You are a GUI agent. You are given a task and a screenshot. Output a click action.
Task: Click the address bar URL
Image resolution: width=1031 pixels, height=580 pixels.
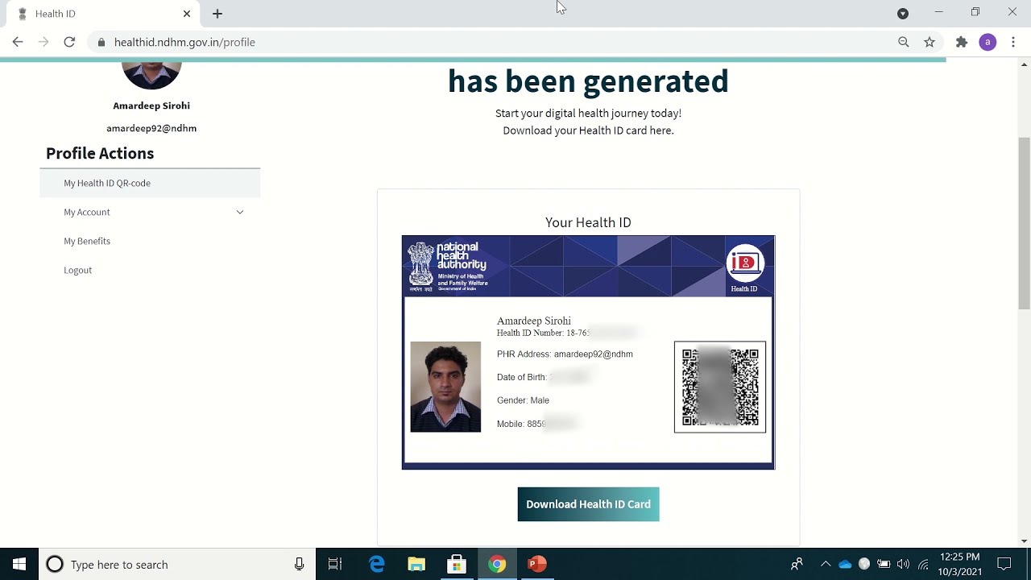(x=184, y=42)
